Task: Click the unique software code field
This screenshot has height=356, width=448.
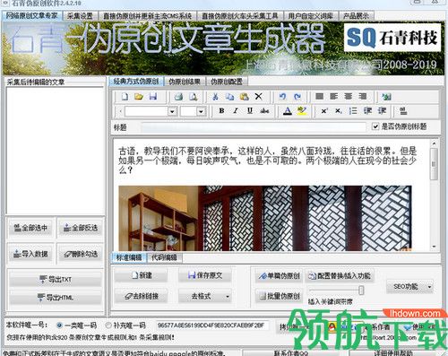Action: pos(211,326)
